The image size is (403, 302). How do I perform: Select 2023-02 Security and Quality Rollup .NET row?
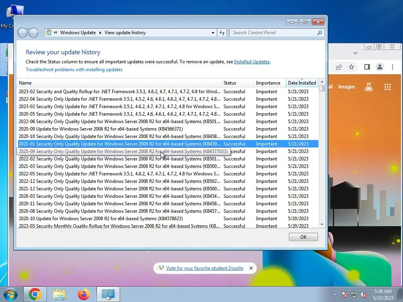pyautogui.click(x=168, y=92)
